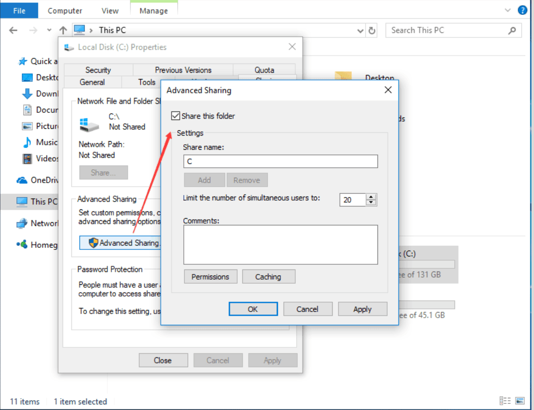534x410 pixels.
Task: Click the This PC computer icon in address bar
Action: (80, 30)
